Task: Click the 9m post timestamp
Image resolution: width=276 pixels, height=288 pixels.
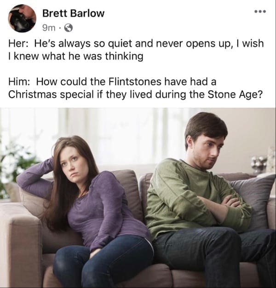Action: [49, 28]
